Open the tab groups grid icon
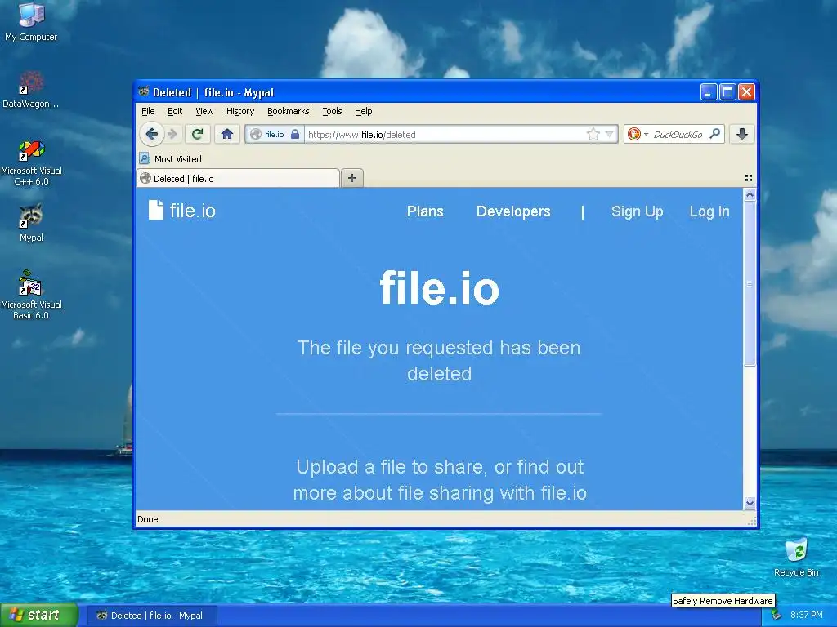The width and height of the screenshot is (837, 627). coord(749,178)
